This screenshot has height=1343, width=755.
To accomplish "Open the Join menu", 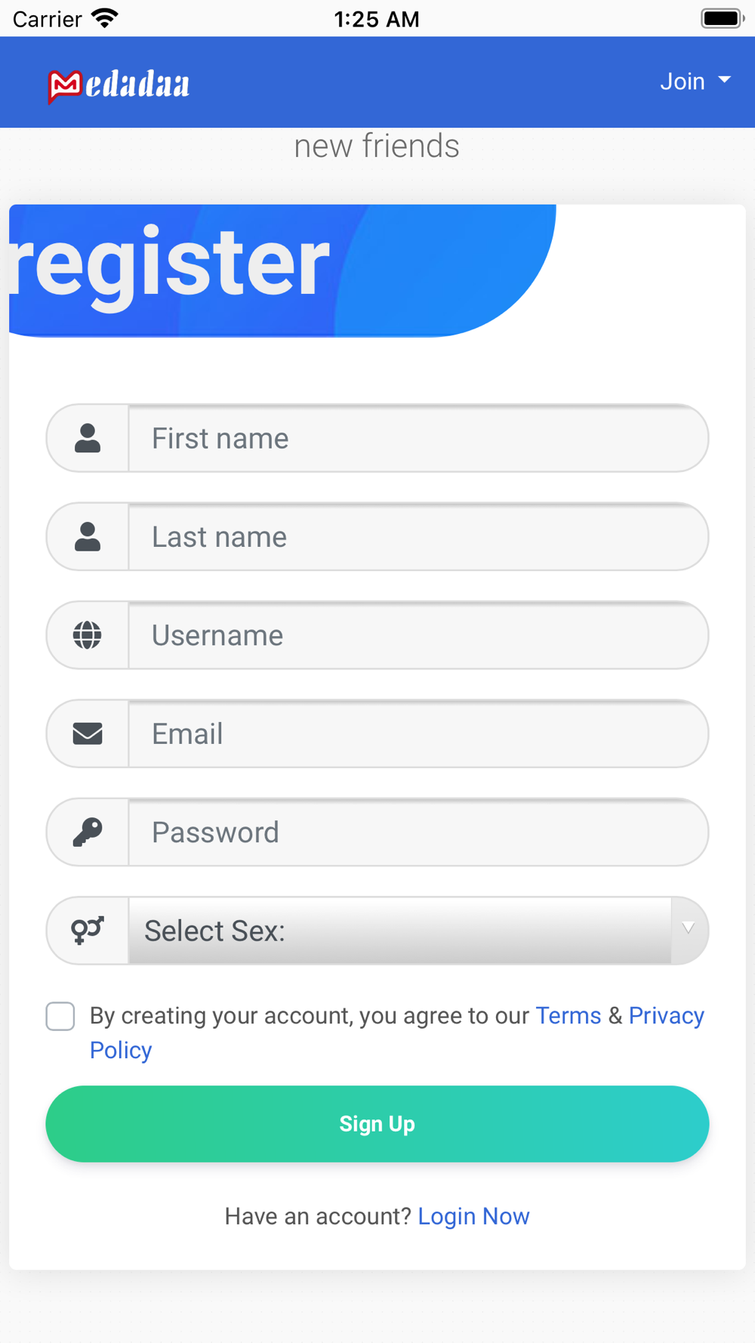I will 695,81.
